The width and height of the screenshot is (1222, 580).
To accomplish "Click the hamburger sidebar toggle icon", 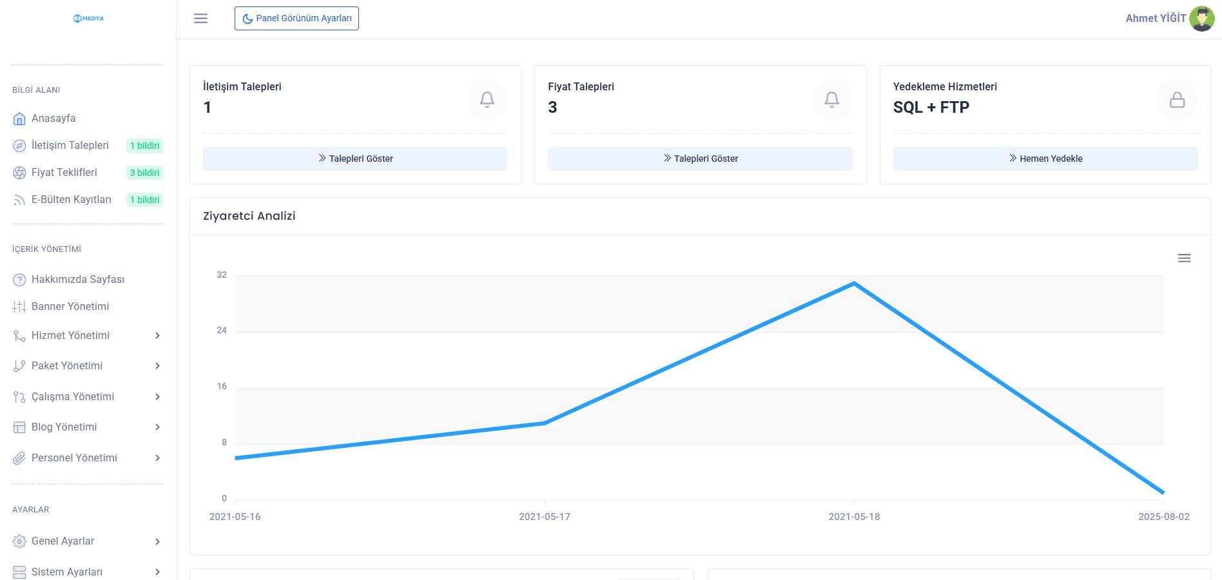I will [x=200, y=18].
